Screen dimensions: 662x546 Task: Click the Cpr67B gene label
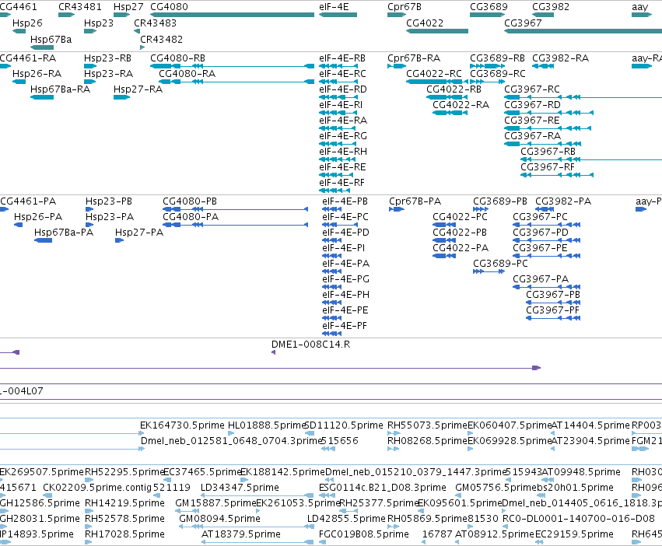(404, 7)
